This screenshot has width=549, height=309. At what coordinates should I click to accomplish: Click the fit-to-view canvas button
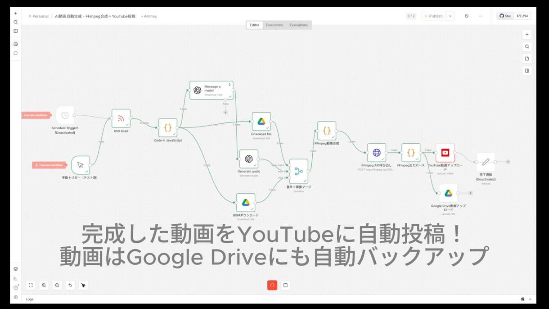(x=31, y=285)
